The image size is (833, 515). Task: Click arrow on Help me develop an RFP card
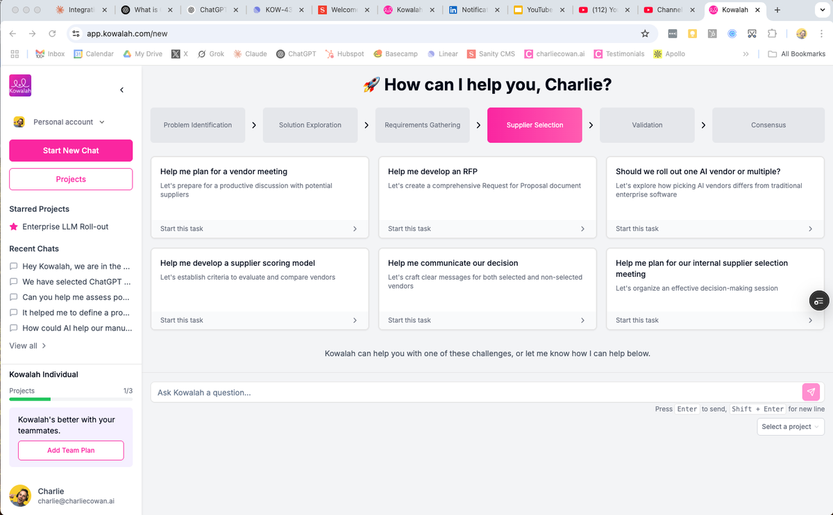point(582,228)
